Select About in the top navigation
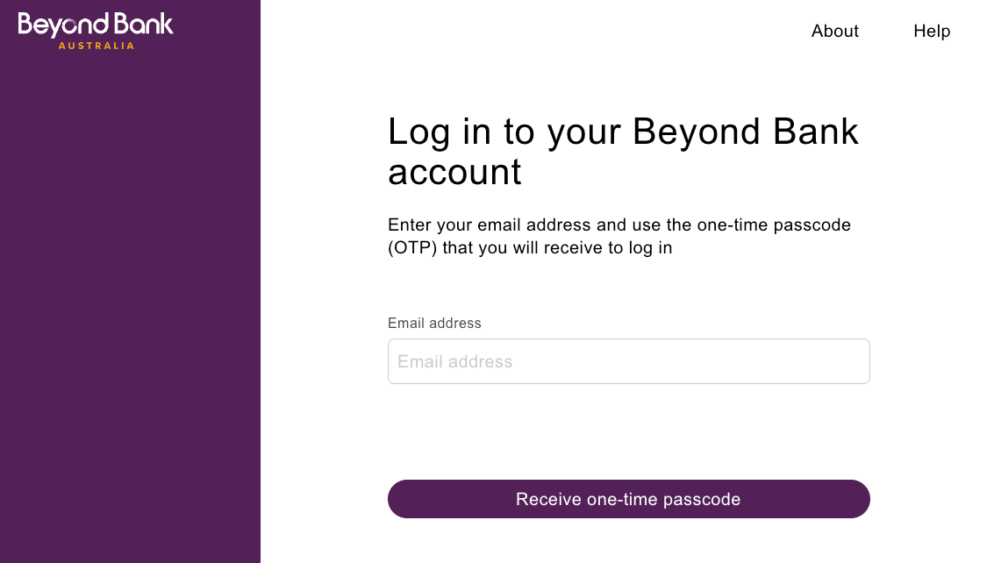This screenshot has height=563, width=994. [835, 31]
